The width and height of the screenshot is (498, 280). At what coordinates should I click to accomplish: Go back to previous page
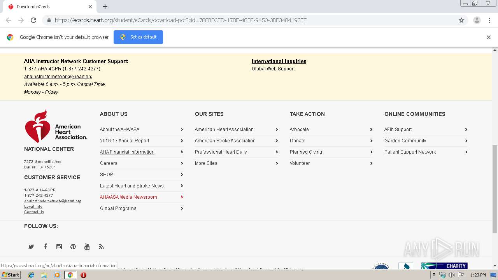9,20
